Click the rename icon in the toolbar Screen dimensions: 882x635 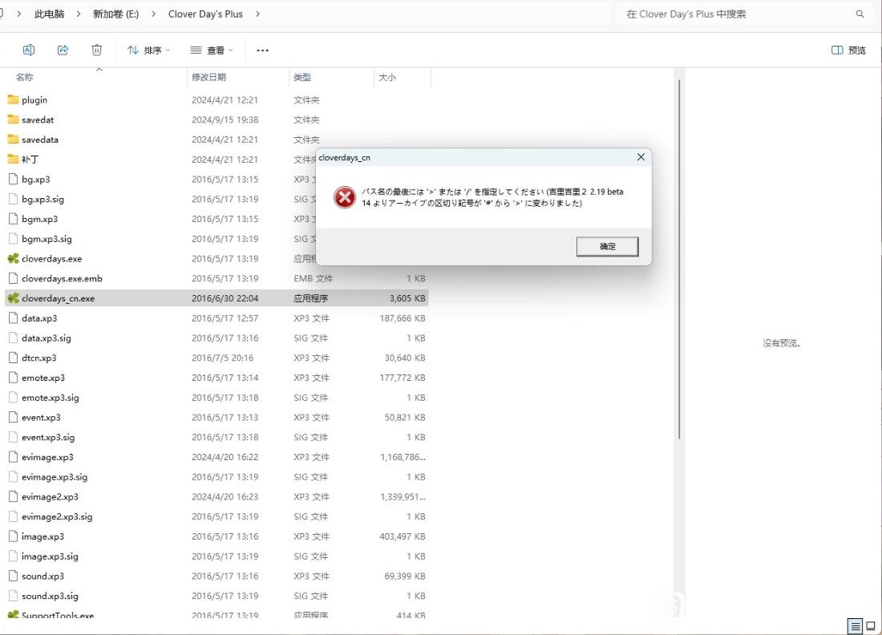pos(29,50)
